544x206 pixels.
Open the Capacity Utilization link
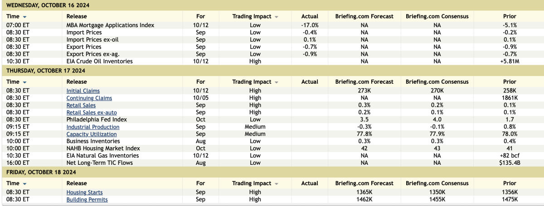coord(91,134)
